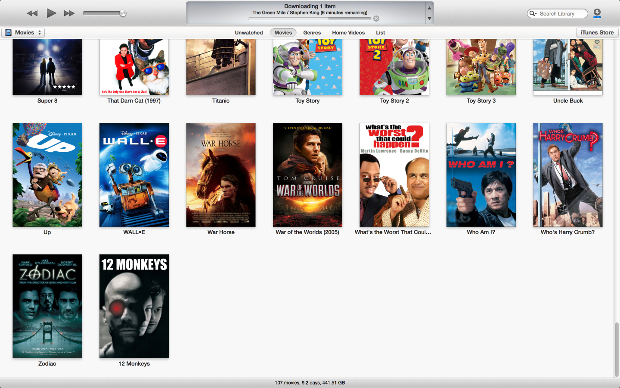The image size is (620, 388).
Task: Switch to the Genres tab
Action: (x=312, y=33)
